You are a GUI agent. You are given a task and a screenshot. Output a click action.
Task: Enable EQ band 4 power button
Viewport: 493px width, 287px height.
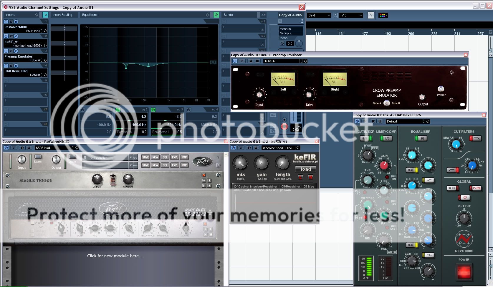[188, 110]
